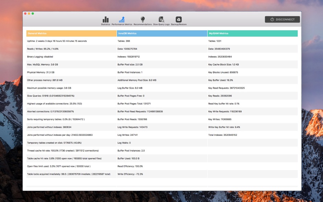Select MyISAM Indexes: 3520830464 row

(x=253, y=57)
